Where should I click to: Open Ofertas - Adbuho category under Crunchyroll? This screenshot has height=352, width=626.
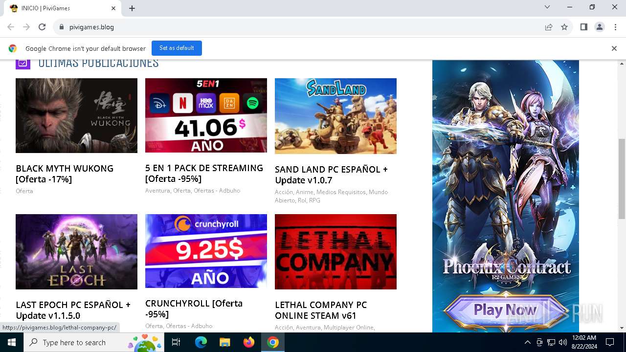pyautogui.click(x=189, y=326)
